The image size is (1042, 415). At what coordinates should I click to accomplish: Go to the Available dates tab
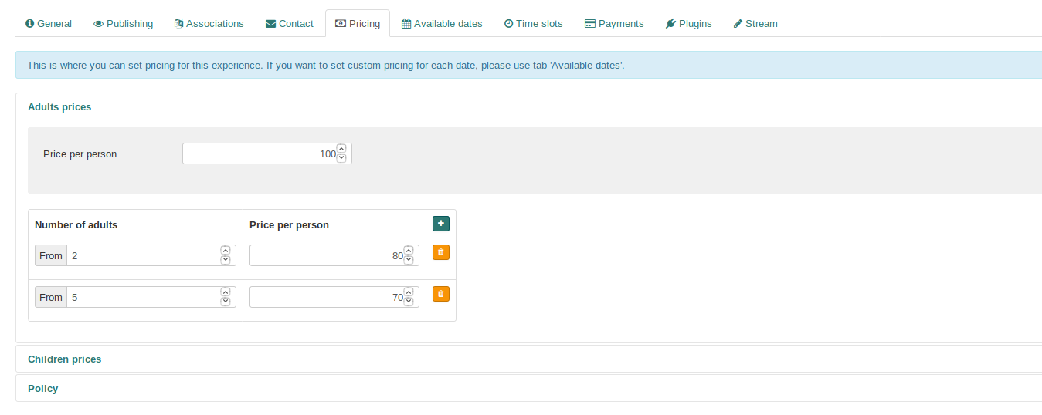point(442,24)
